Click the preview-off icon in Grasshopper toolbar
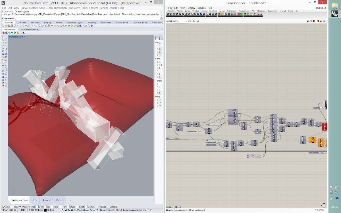 pyautogui.click(x=308, y=21)
